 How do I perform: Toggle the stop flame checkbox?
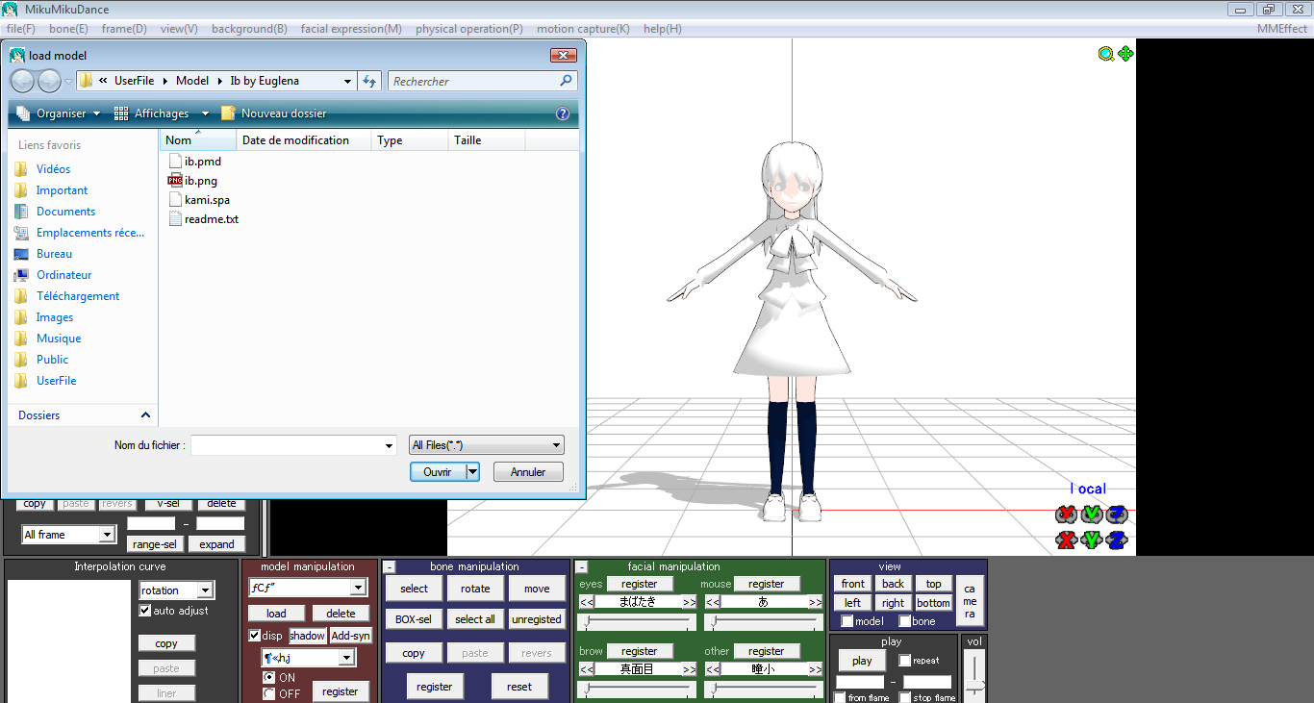click(x=904, y=698)
